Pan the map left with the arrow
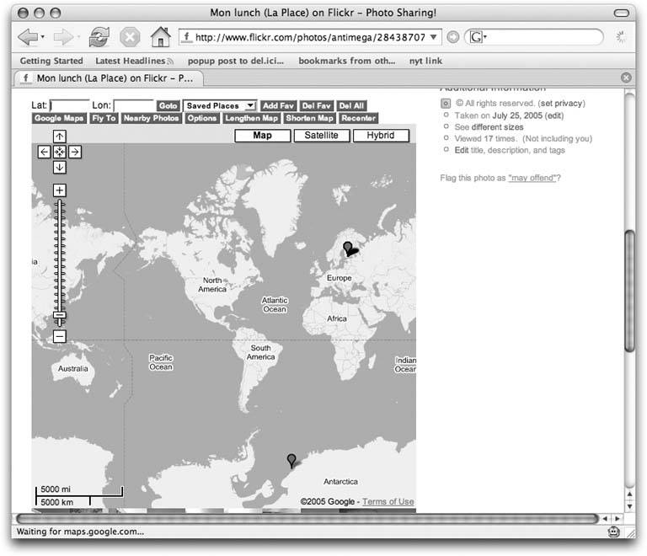The width and height of the screenshot is (647, 556). [45, 152]
